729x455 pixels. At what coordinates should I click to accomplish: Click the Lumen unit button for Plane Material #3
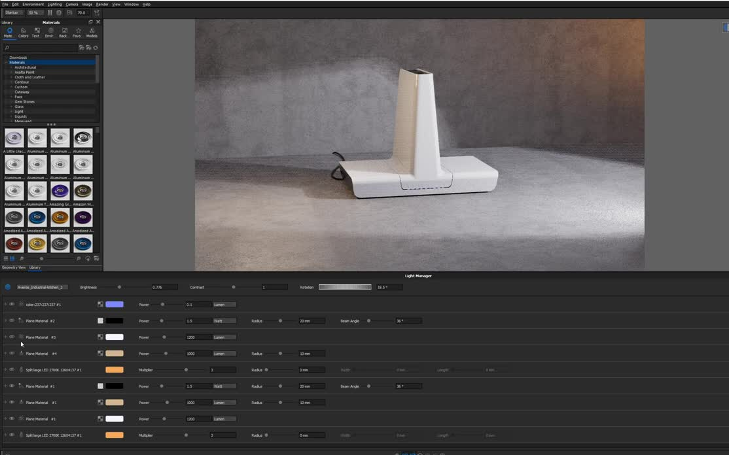point(225,337)
